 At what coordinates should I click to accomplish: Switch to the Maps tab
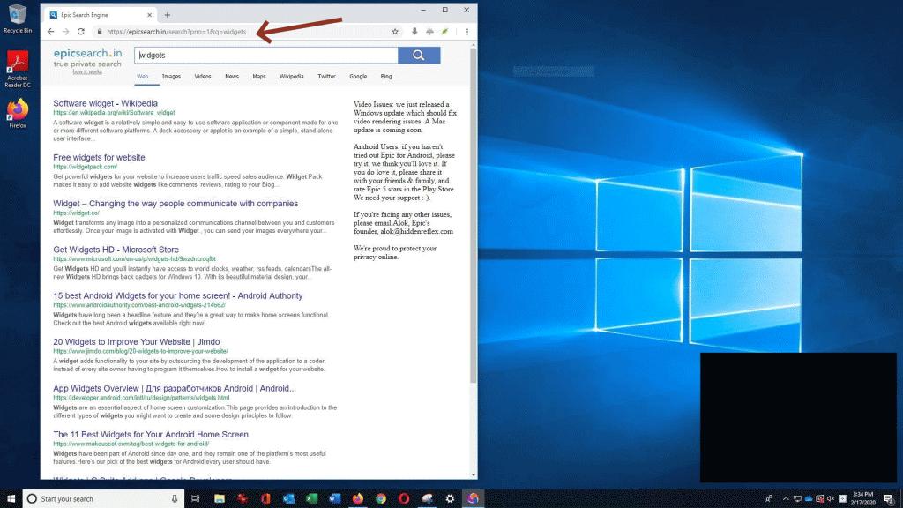pyautogui.click(x=259, y=76)
